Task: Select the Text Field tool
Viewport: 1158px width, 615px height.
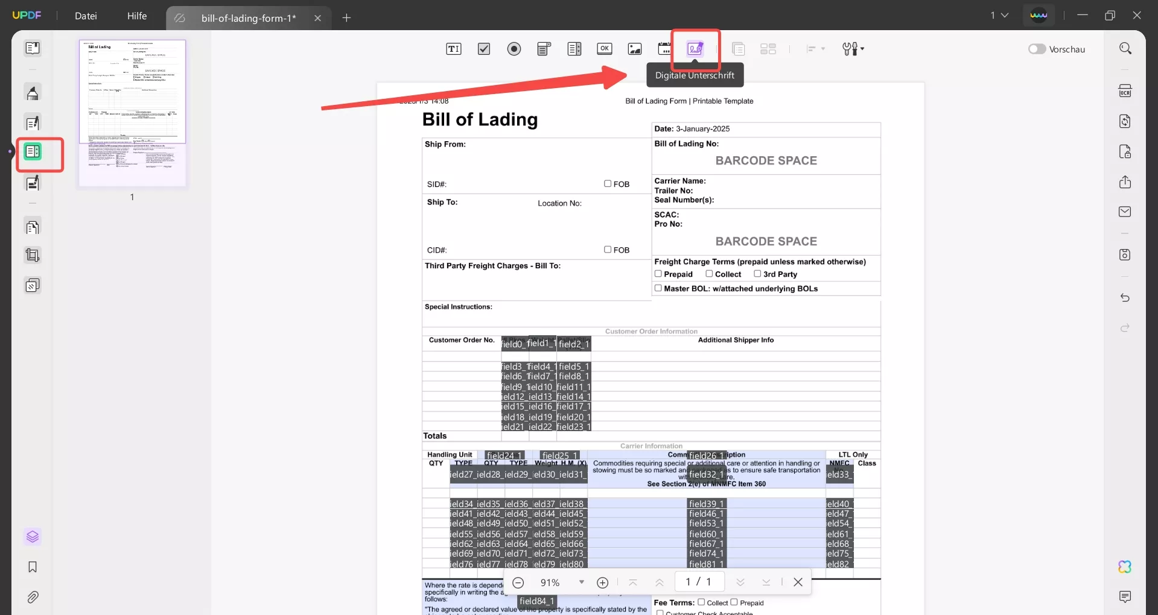Action: tap(453, 49)
